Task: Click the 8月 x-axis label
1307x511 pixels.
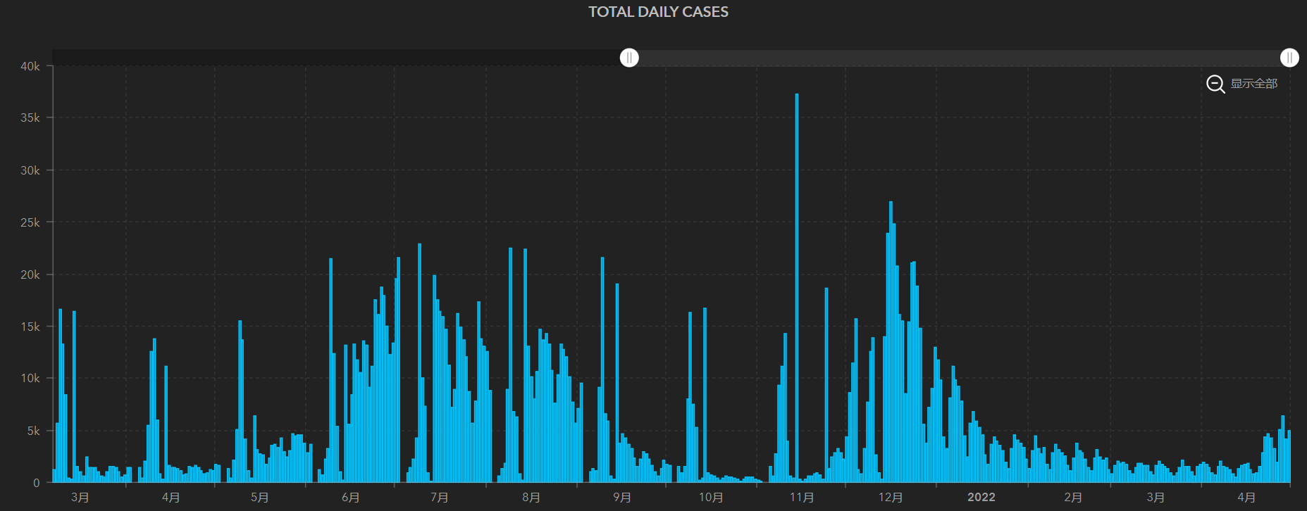Action: (x=531, y=498)
